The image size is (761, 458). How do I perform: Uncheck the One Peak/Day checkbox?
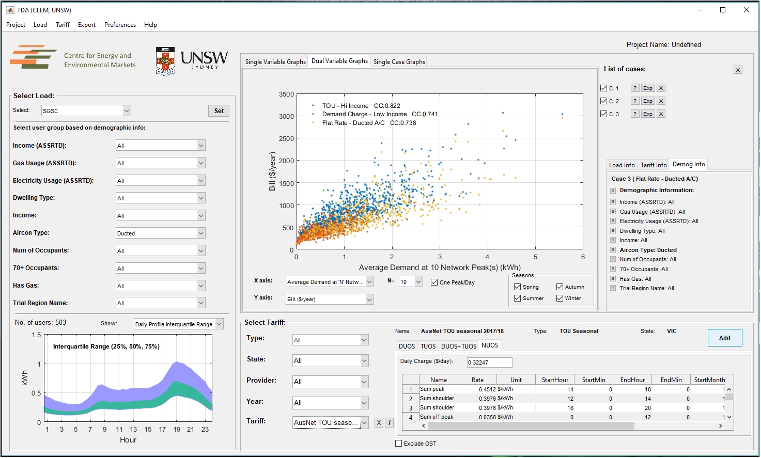pos(434,282)
